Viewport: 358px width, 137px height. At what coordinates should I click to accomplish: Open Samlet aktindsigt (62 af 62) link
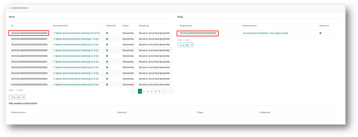[76, 33]
